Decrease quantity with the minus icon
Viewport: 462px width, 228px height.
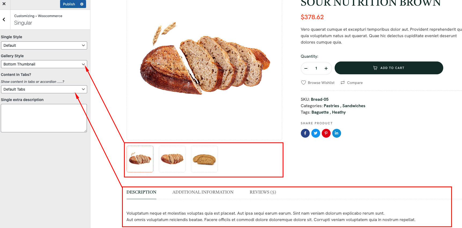(306, 68)
